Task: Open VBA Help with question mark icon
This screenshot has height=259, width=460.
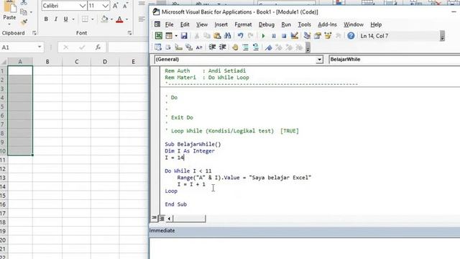Action: (351, 36)
